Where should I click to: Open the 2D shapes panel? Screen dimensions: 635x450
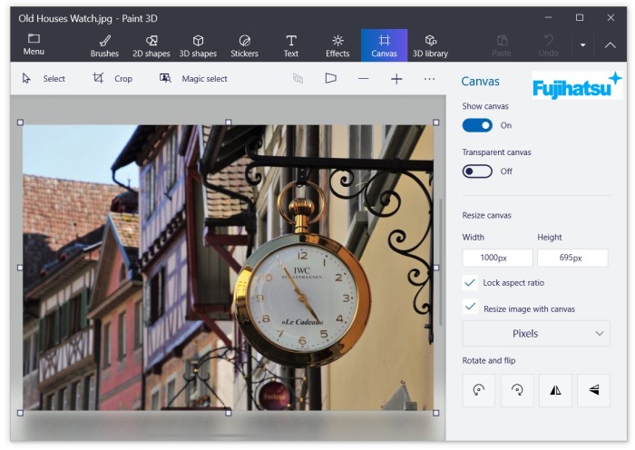pyautogui.click(x=151, y=45)
